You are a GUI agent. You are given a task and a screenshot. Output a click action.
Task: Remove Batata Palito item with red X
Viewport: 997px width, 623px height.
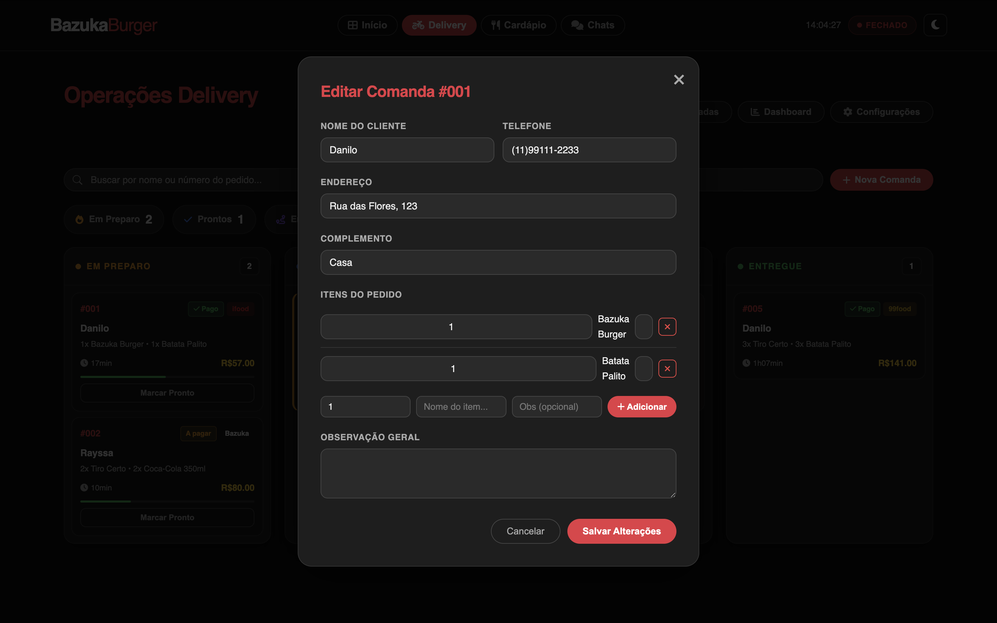667,368
